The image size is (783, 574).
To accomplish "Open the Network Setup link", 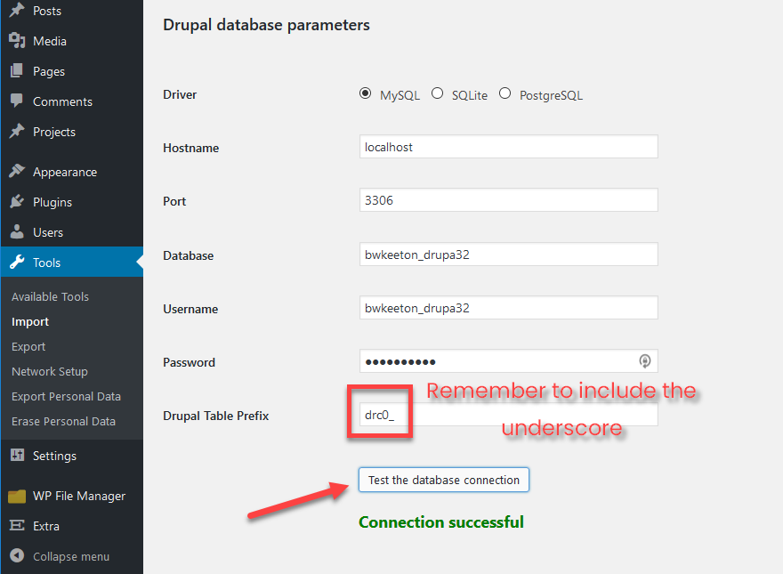I will pyautogui.click(x=49, y=371).
